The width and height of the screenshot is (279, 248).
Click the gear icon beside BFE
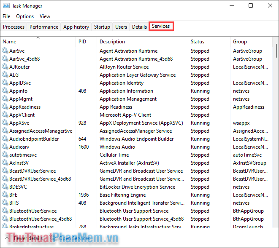click(x=5, y=195)
